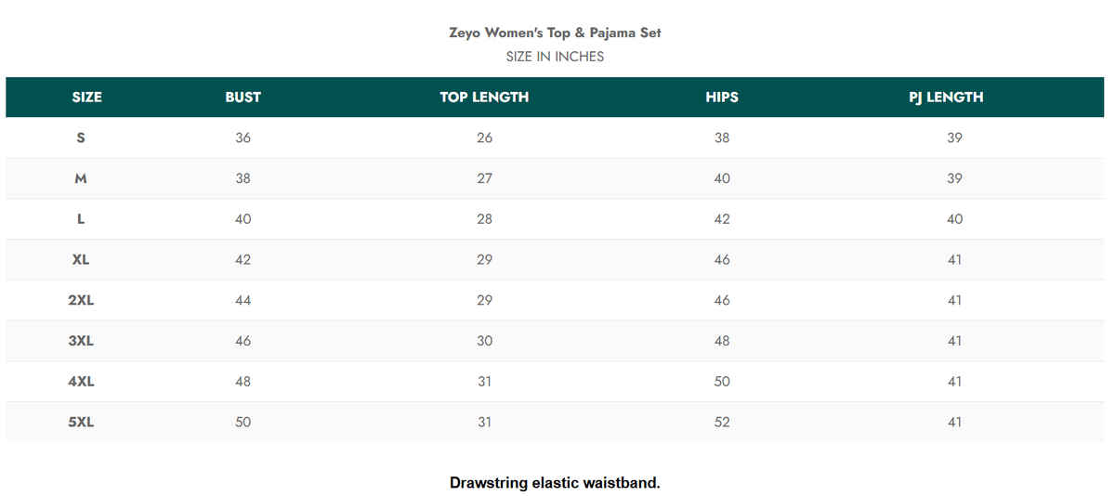Click the PJ length value 40 for size L
Image resolution: width=1115 pixels, height=496 pixels.
(954, 219)
